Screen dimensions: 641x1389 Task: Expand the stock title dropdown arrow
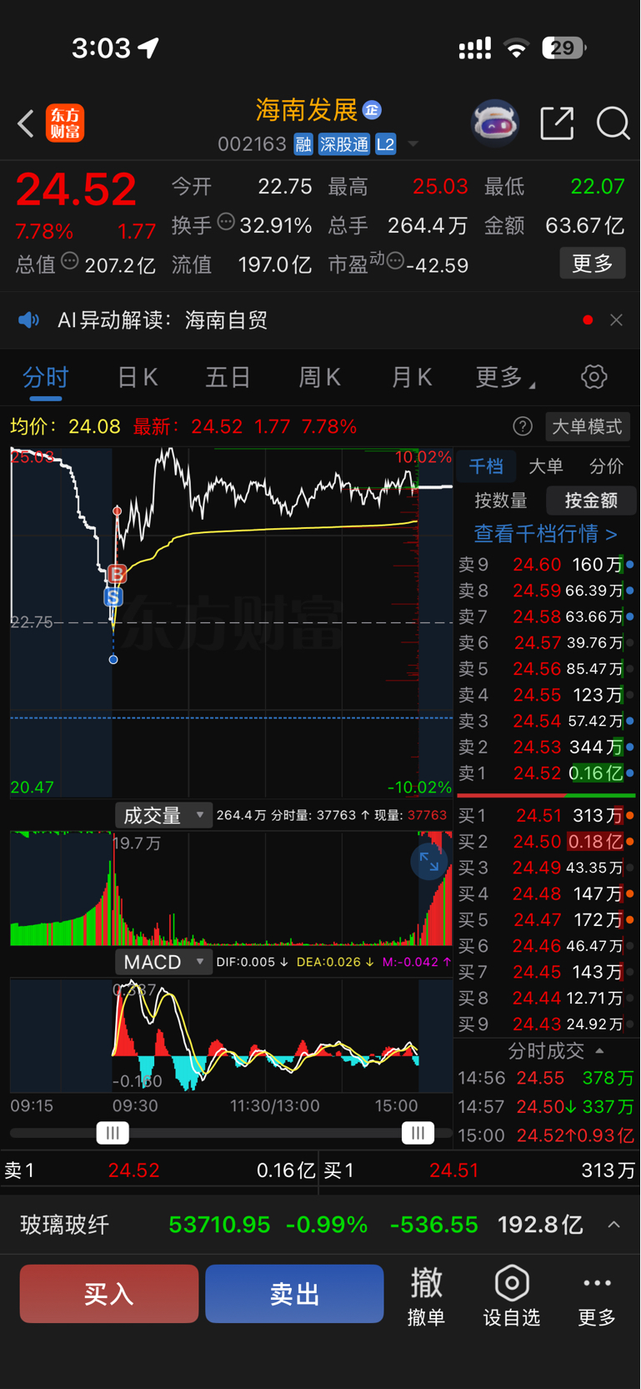[413, 145]
